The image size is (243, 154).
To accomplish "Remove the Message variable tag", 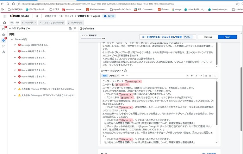I will pyautogui.click(x=139, y=81).
